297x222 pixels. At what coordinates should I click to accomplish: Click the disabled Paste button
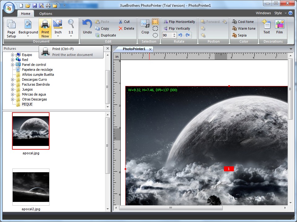click(102, 22)
